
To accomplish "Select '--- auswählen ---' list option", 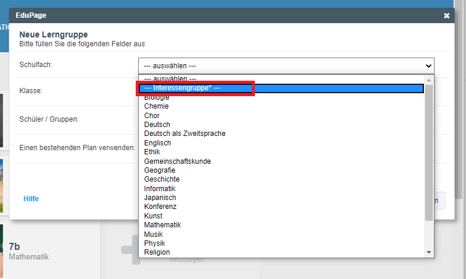I will click(x=282, y=78).
